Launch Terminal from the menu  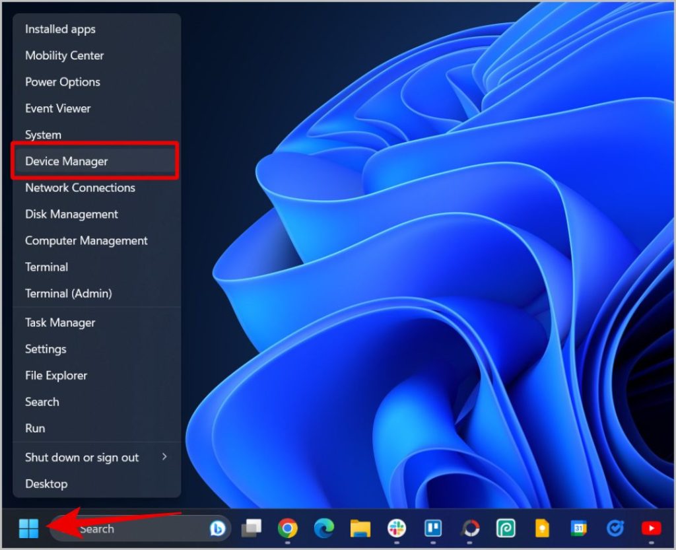(x=97, y=267)
